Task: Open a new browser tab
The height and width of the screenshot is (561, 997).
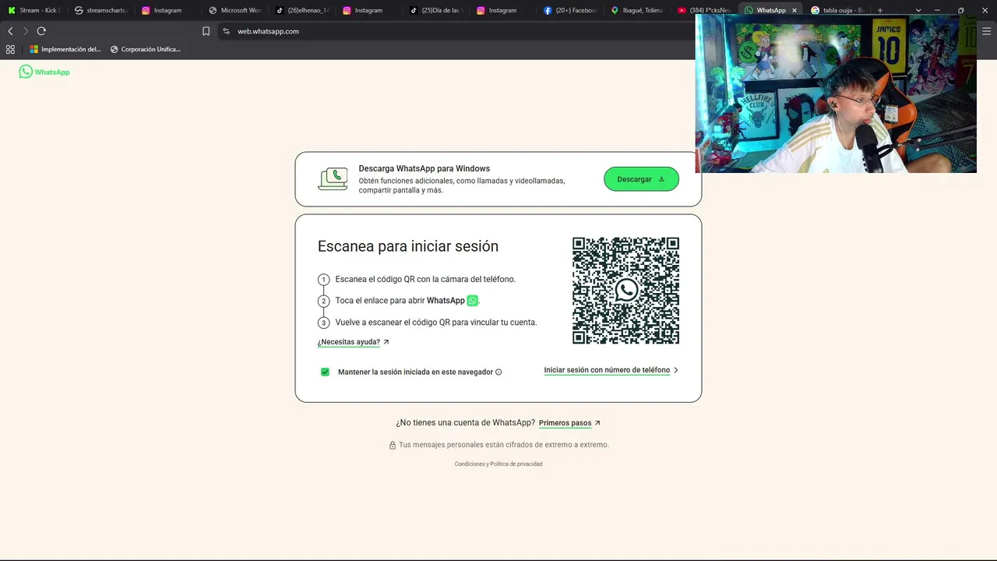Action: (879, 10)
